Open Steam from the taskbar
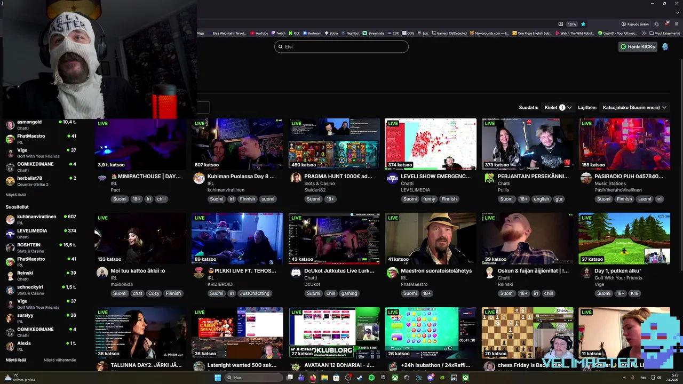The width and height of the screenshot is (683, 384). (360, 378)
